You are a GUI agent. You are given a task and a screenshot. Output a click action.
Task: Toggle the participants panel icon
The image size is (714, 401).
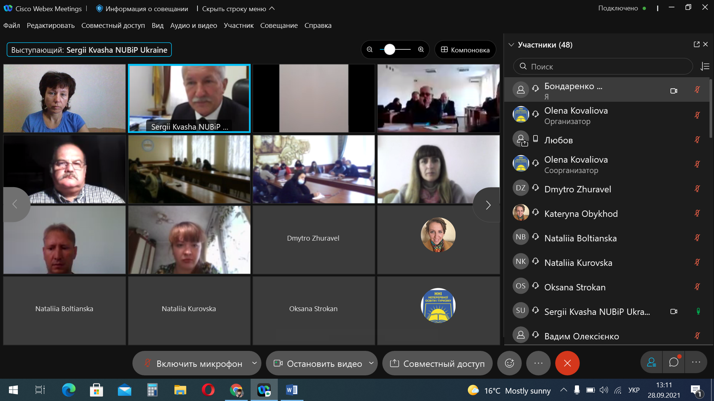tap(652, 362)
